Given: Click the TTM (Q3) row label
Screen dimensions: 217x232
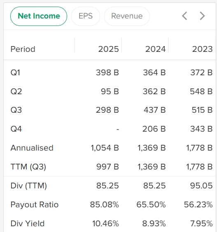Looking at the screenshot, I should click(x=28, y=167).
